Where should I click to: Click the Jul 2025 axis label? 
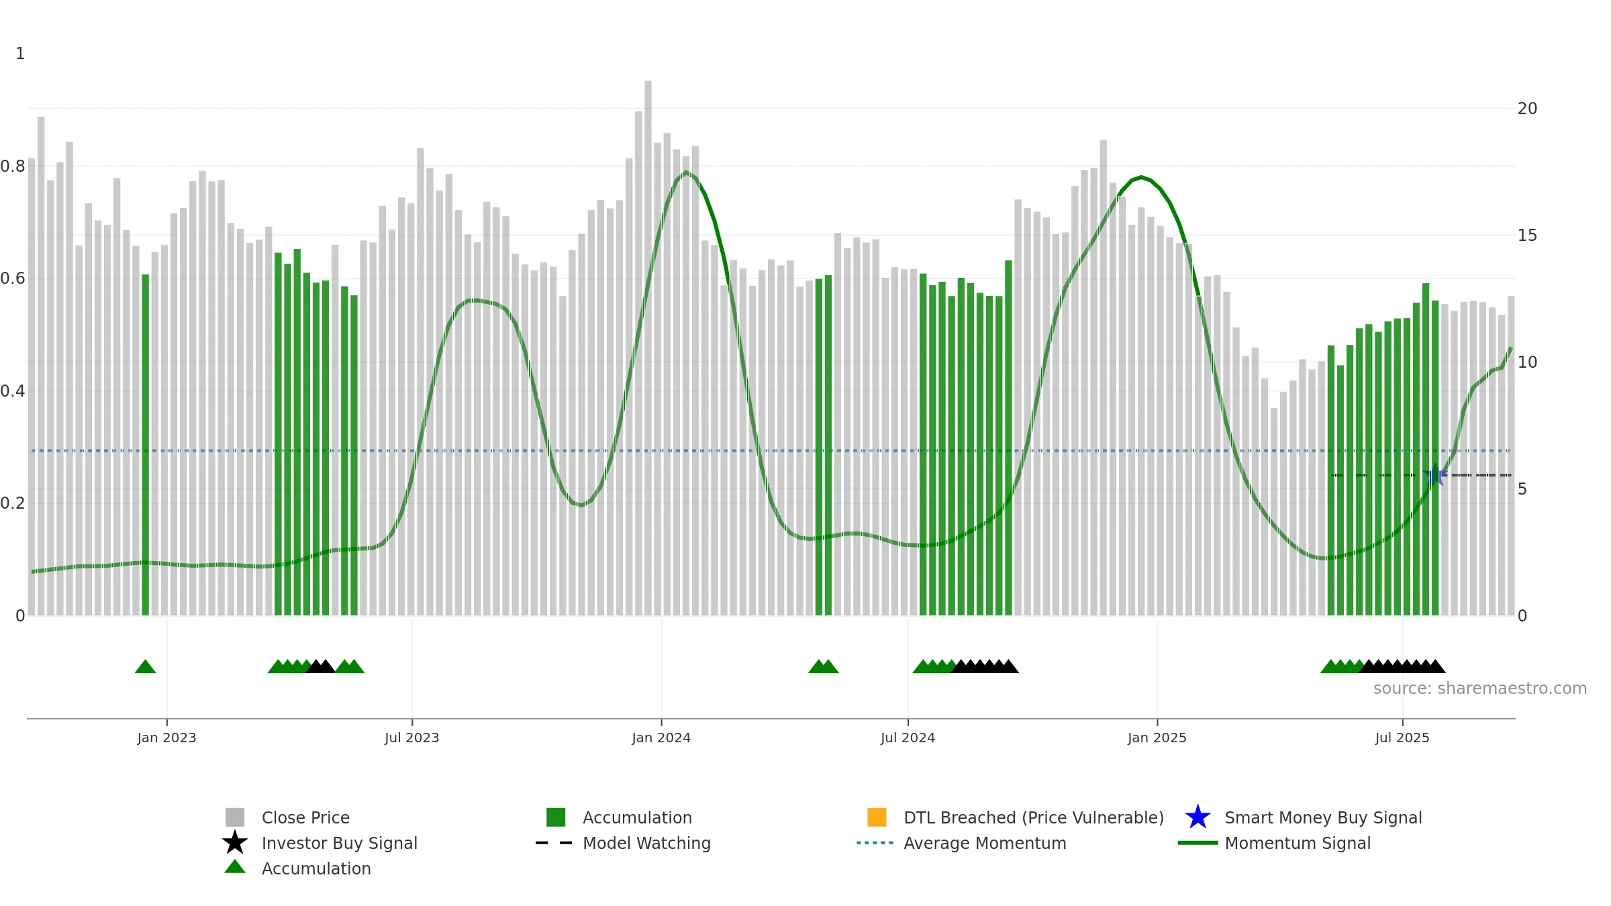[x=1402, y=738]
